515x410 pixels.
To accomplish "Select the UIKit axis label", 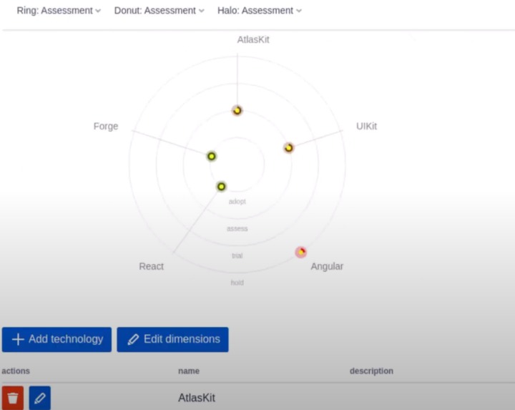I will [x=366, y=126].
